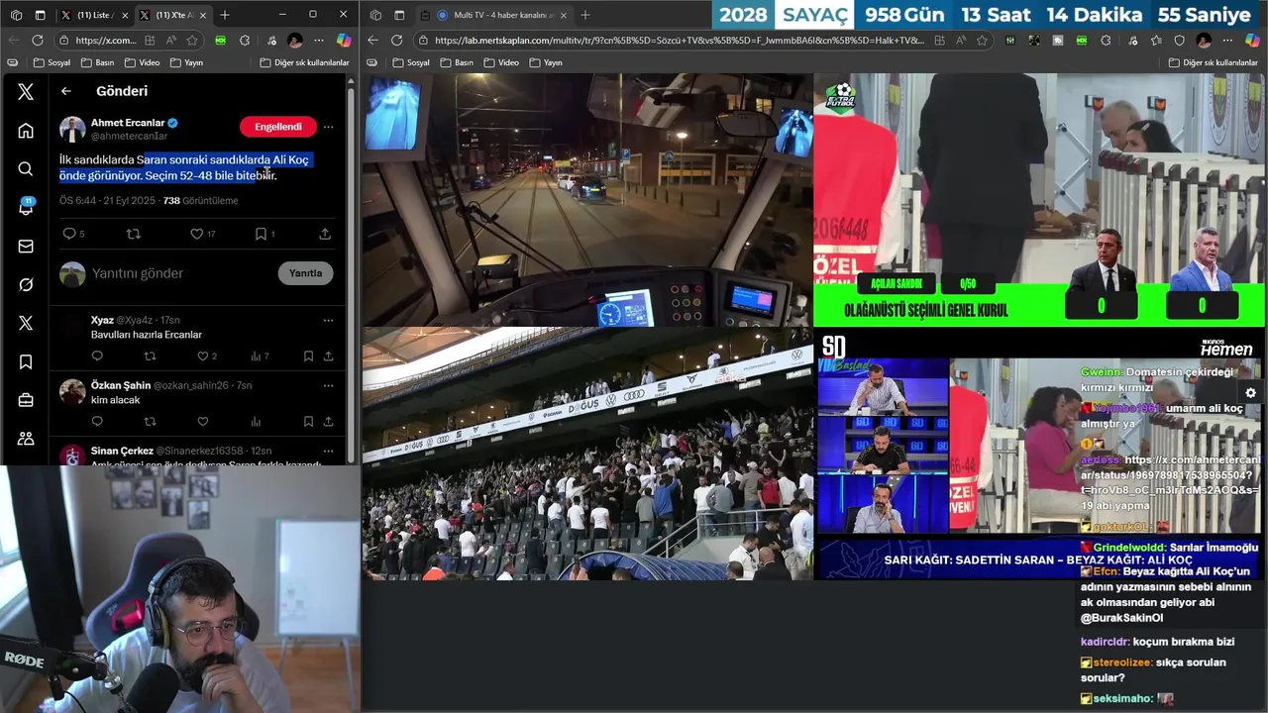Share Ahmet Ercanlar's post
Viewport: 1268px width, 713px height.
tap(325, 234)
